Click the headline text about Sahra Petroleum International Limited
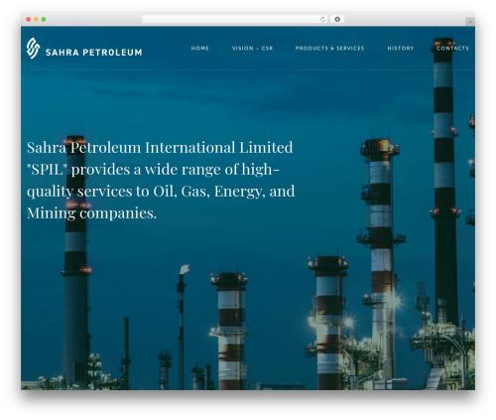The image size is (496, 420). pyautogui.click(x=161, y=180)
